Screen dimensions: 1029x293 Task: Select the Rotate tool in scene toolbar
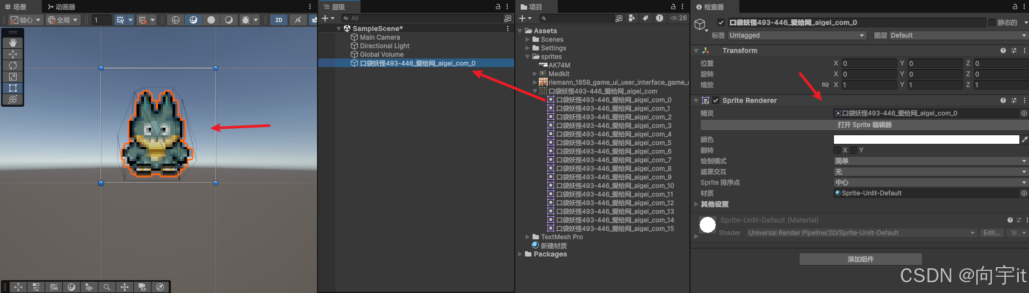13,65
